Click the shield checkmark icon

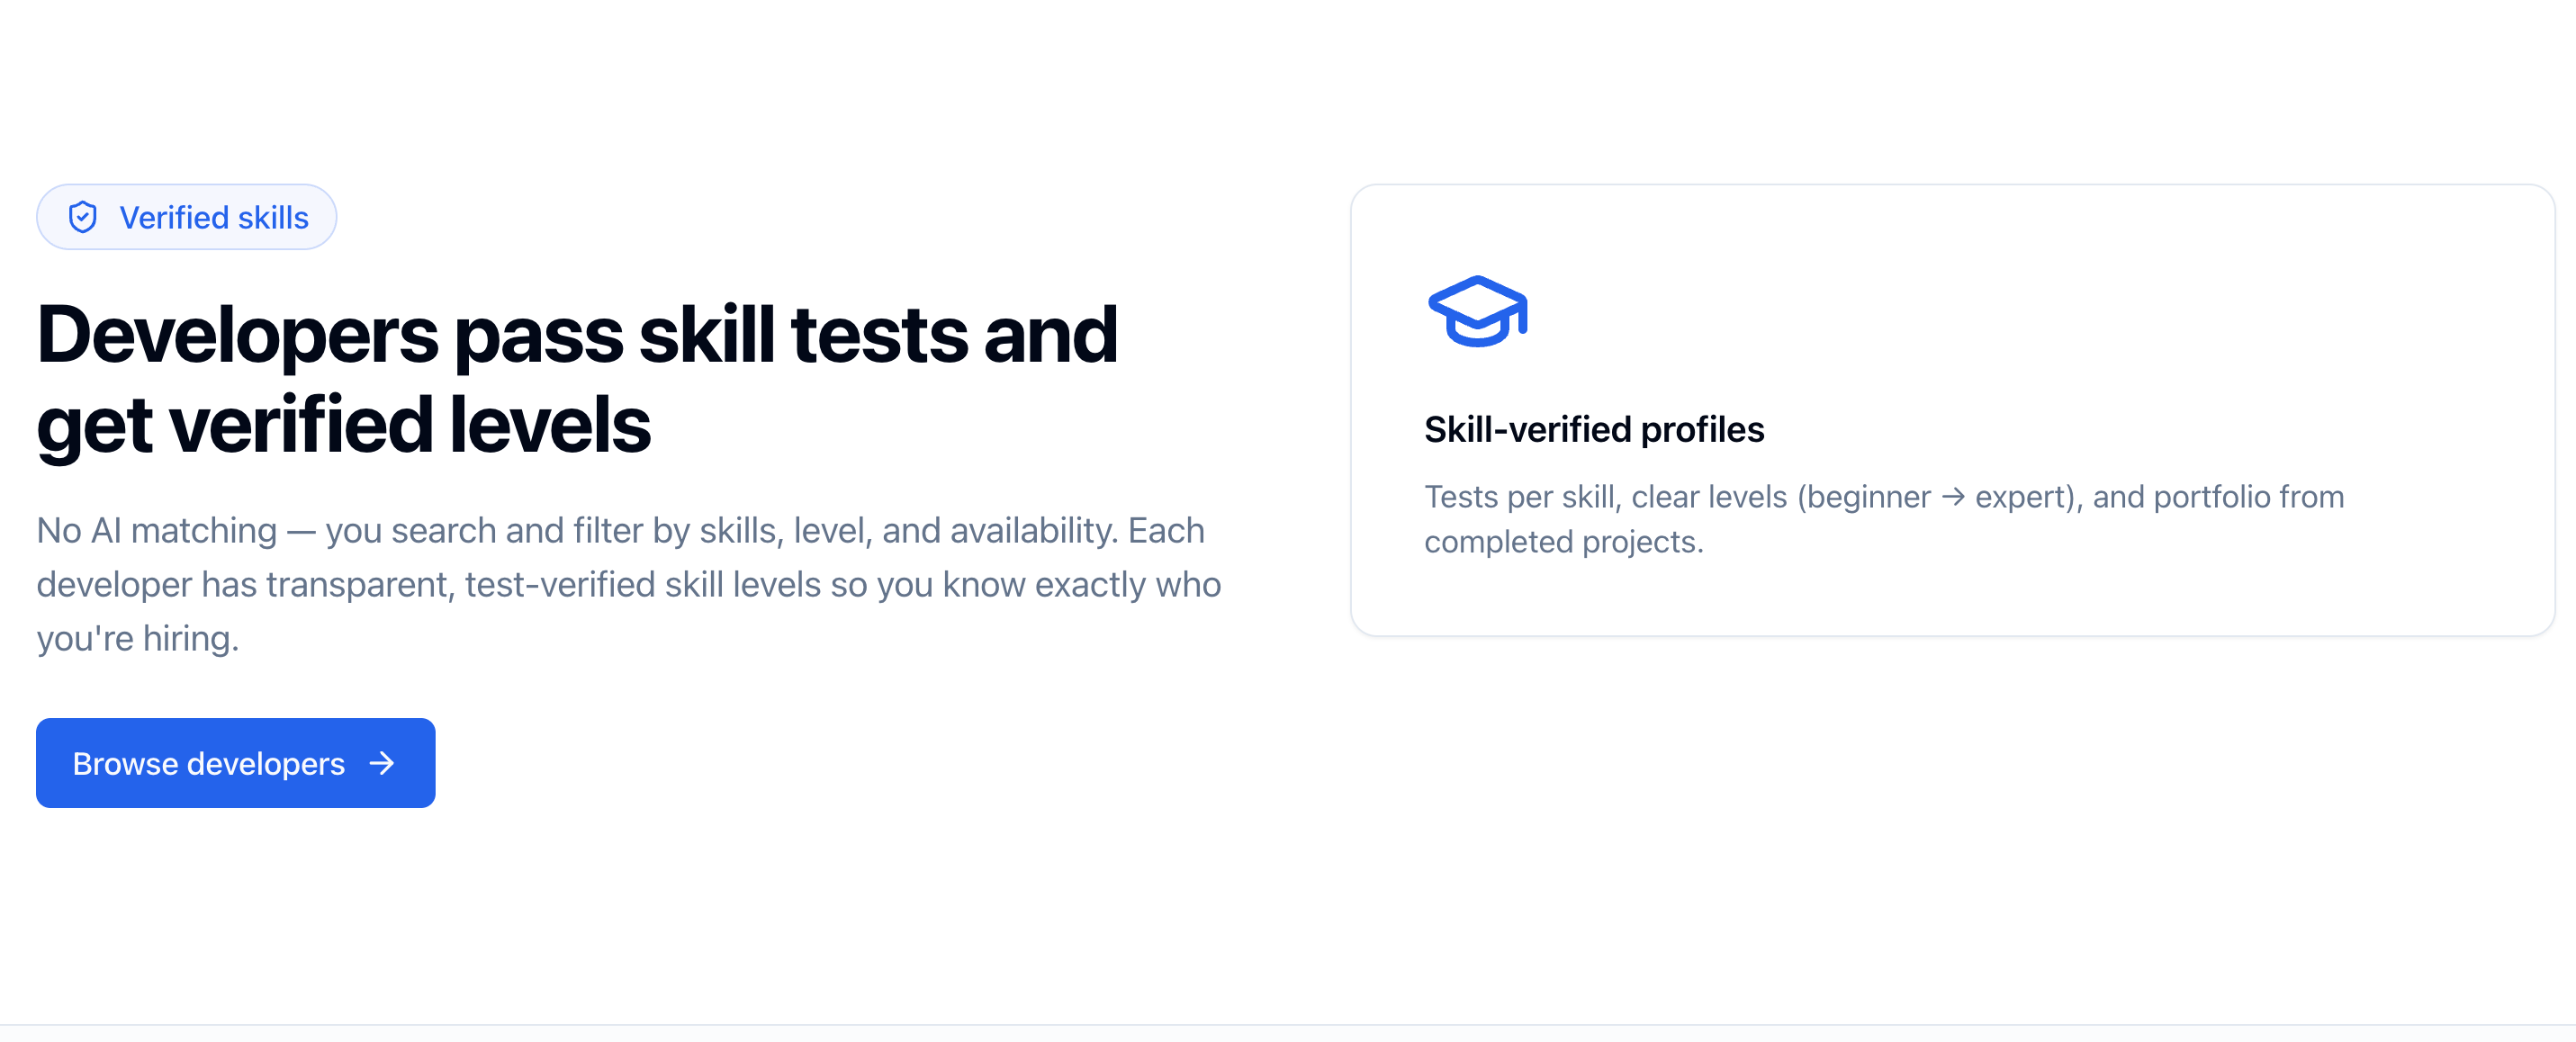pyautogui.click(x=83, y=217)
